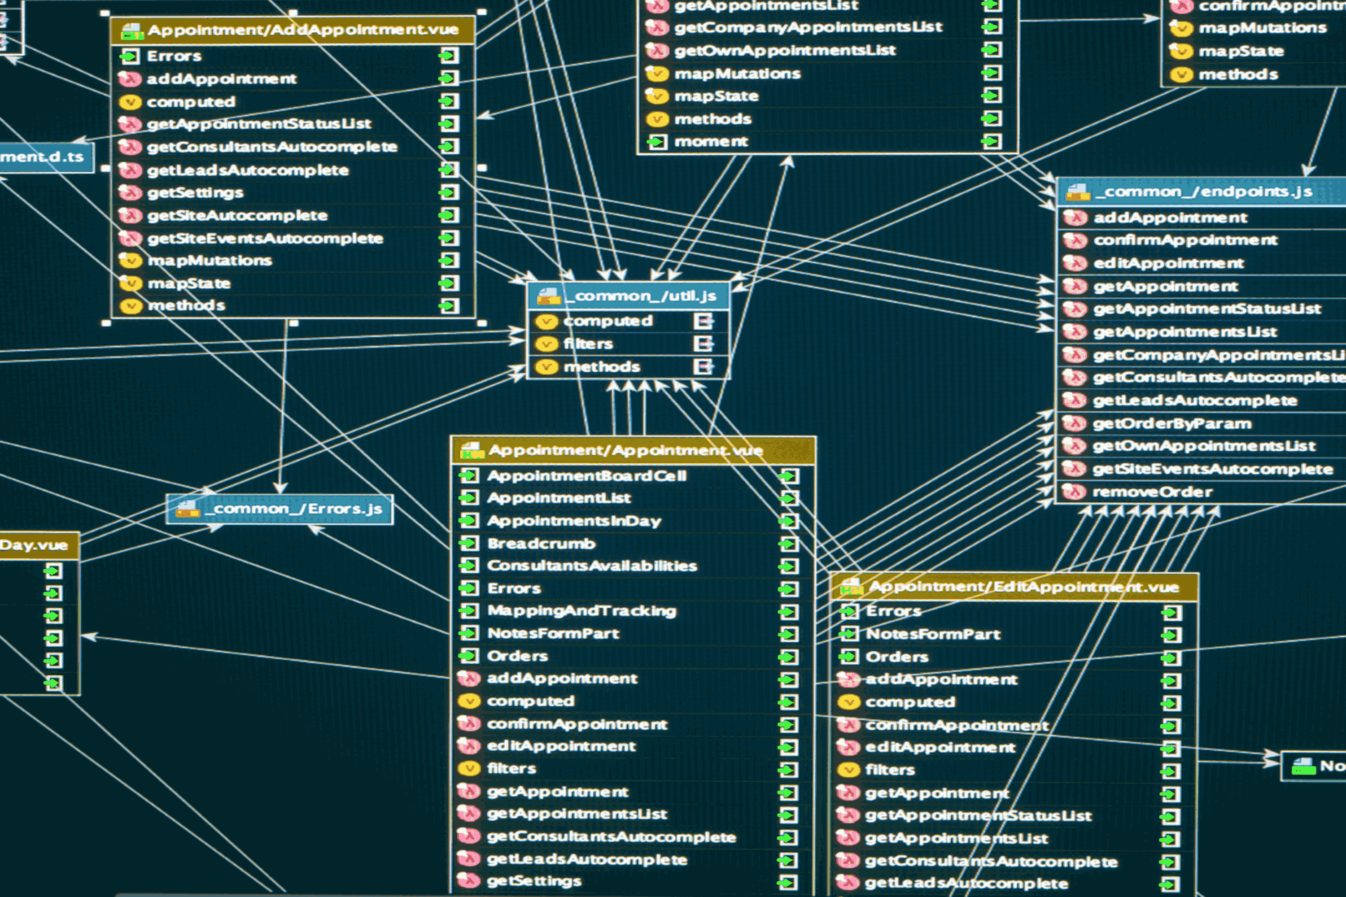Click the yellow icon beside computed in EditAppointment.vue

(x=849, y=702)
